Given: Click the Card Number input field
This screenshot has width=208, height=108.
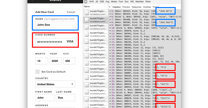Looking at the screenshot, I should click(55, 42).
